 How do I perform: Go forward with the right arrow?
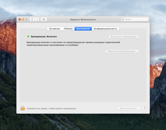(37, 19)
